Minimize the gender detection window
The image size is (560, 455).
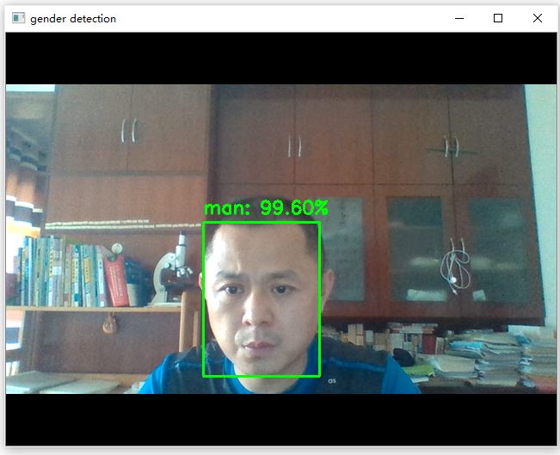tap(459, 18)
